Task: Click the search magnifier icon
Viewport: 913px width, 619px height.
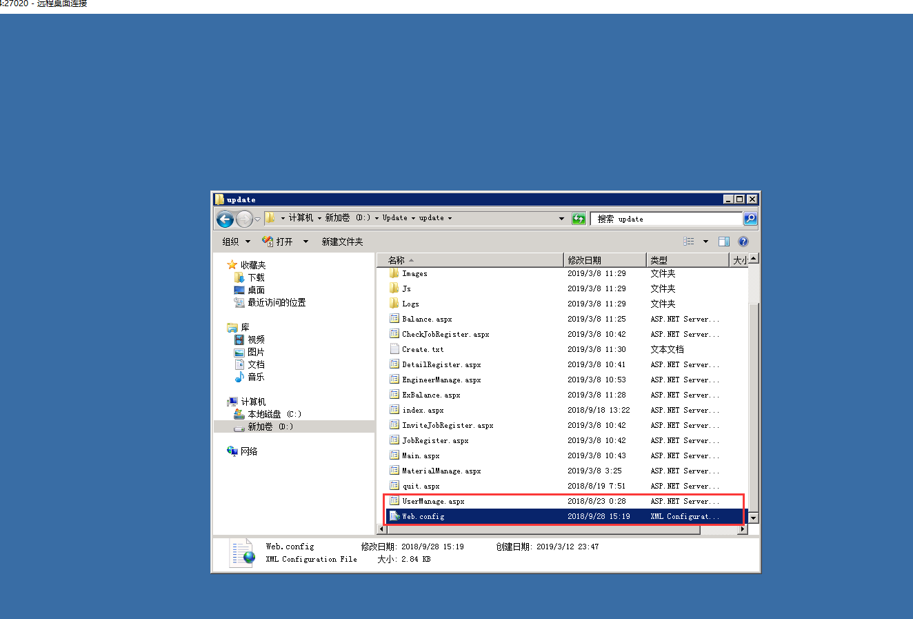Action: 750,219
